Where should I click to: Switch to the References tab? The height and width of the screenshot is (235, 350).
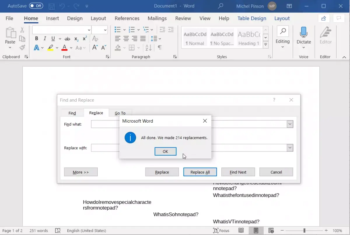[127, 18]
